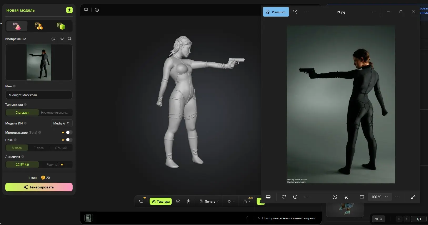Click the Генерировать button
The width and height of the screenshot is (428, 225).
(x=39, y=187)
